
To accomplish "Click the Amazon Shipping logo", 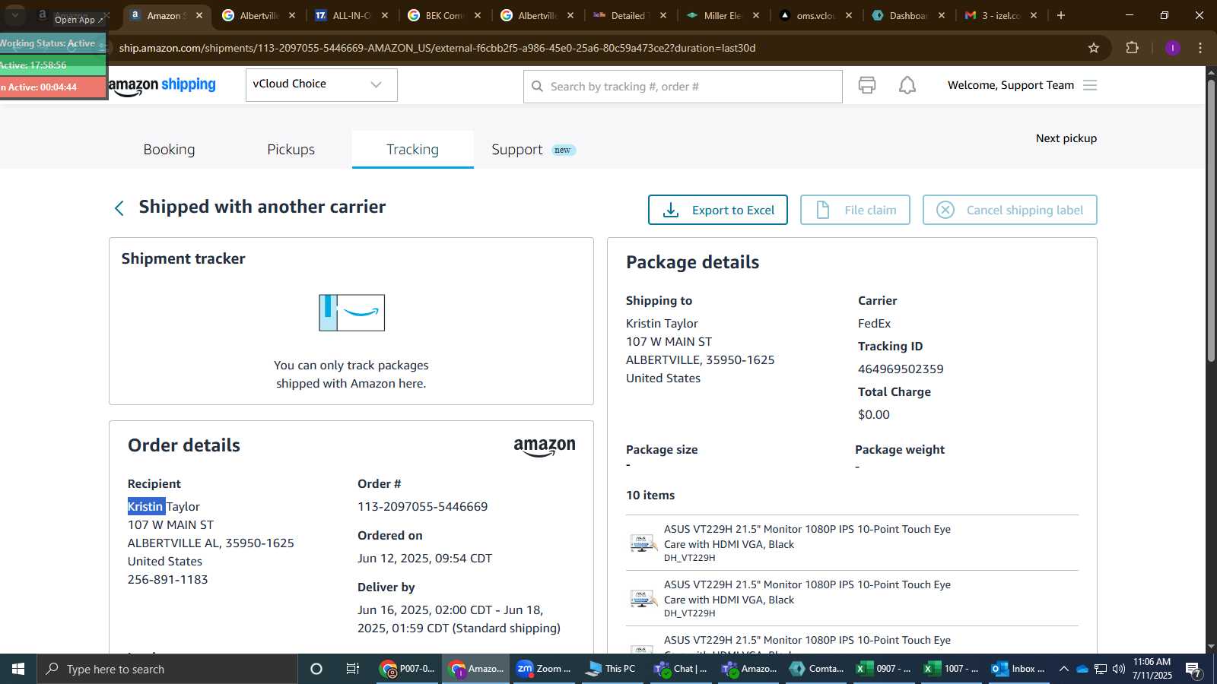I will pos(162,85).
